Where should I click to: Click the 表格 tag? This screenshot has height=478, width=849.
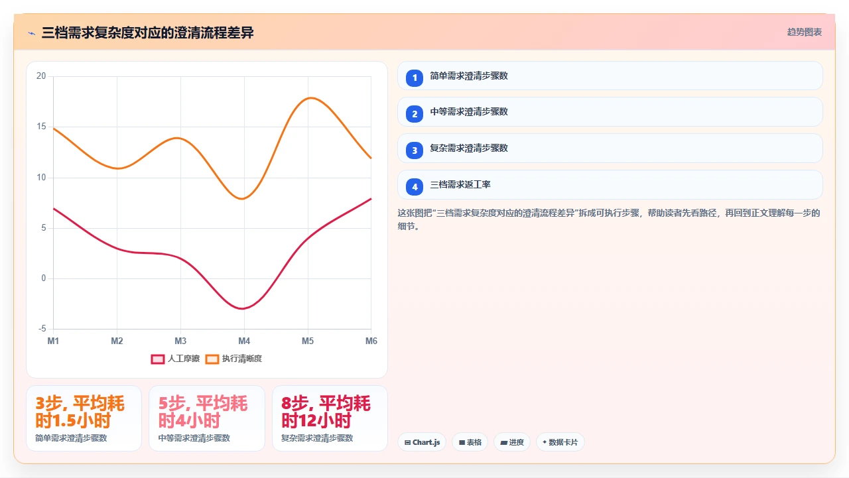pyautogui.click(x=470, y=442)
